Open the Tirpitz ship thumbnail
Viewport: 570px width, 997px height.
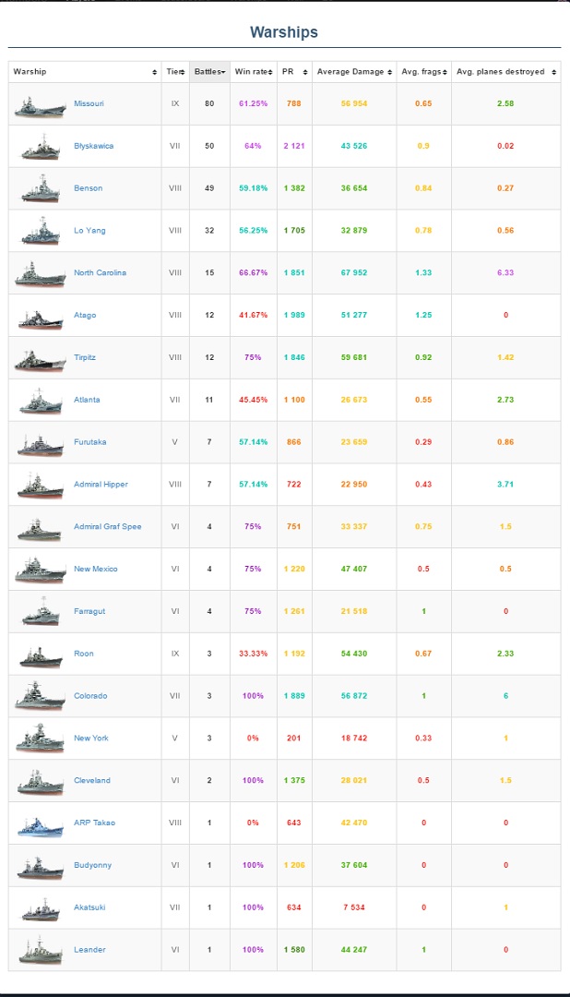click(x=40, y=361)
